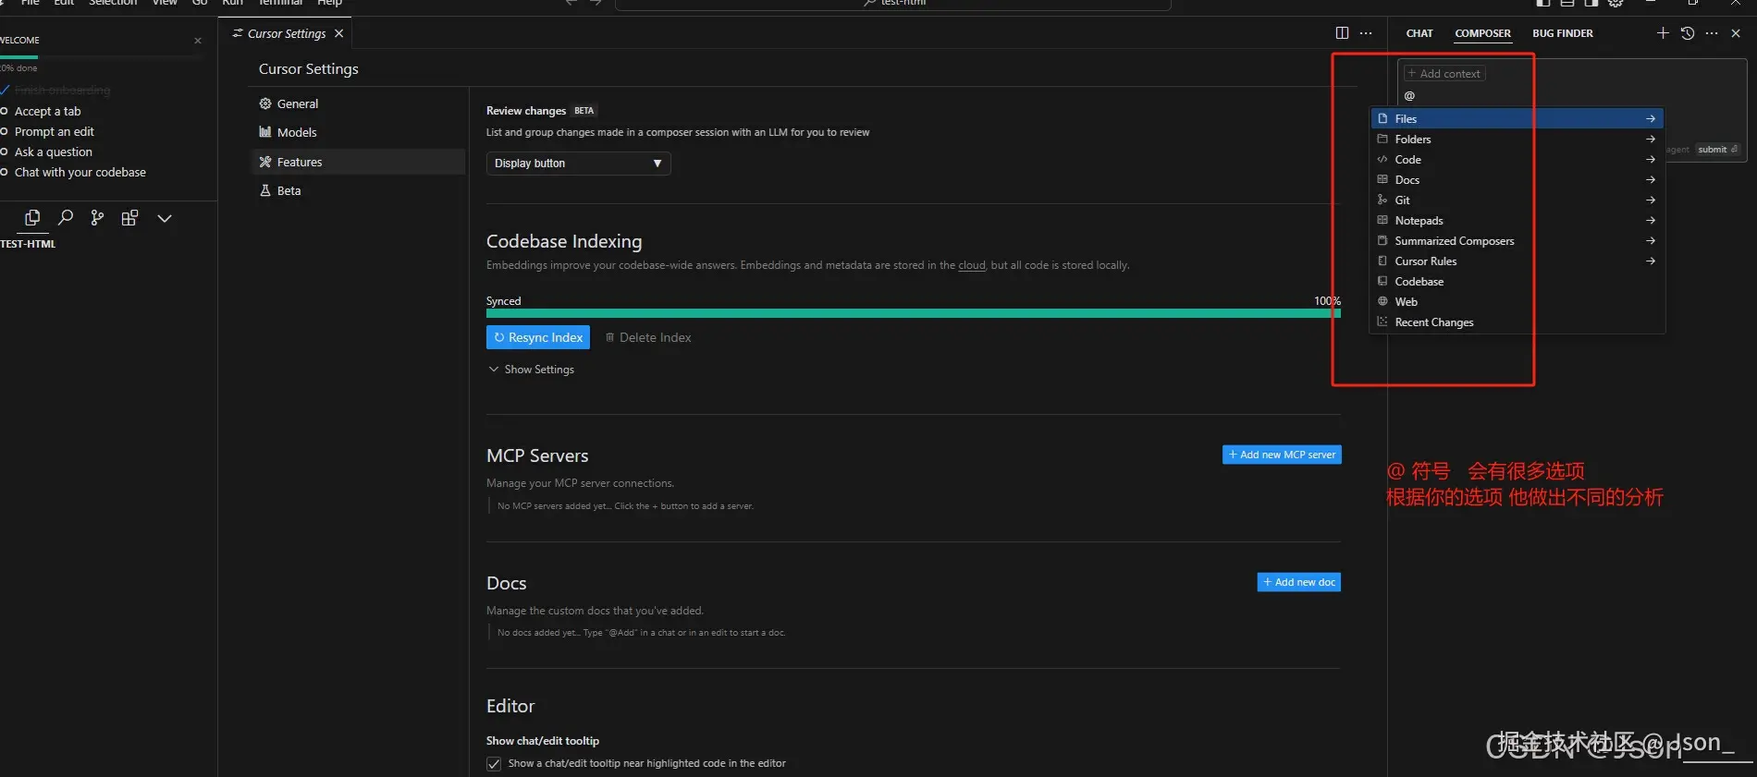Expand the Cursor Rules submenu arrow

pyautogui.click(x=1651, y=261)
